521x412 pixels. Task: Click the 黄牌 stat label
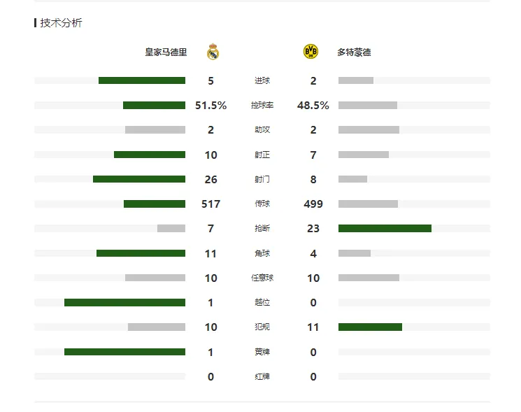pos(262,352)
